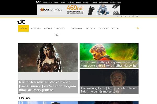This screenshot has height=104, width=157.
Task: Open the SÉRIES E TV menu item
Action: point(60,32)
